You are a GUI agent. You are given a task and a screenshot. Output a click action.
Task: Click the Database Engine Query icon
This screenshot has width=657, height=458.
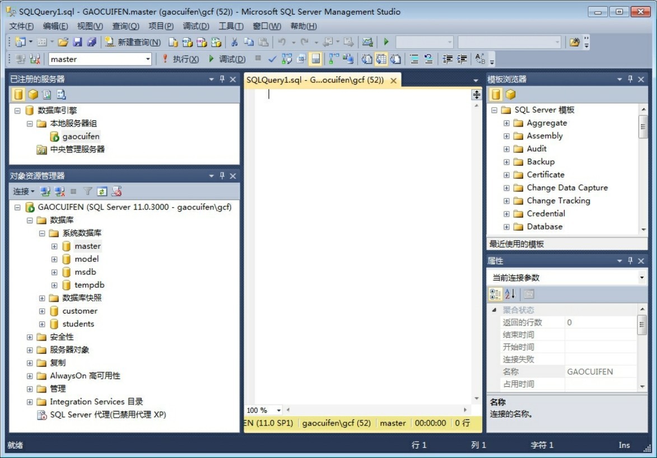pyautogui.click(x=174, y=42)
